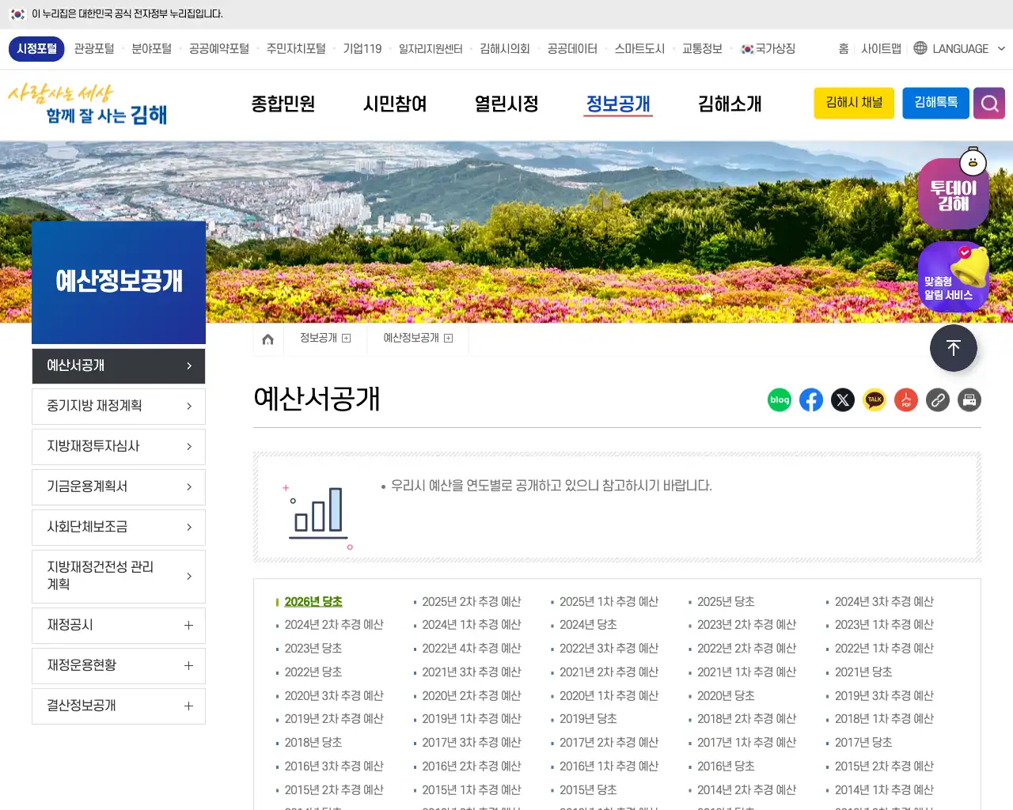
Task: Open 사회단체보조금 sidebar item
Action: pos(119,528)
